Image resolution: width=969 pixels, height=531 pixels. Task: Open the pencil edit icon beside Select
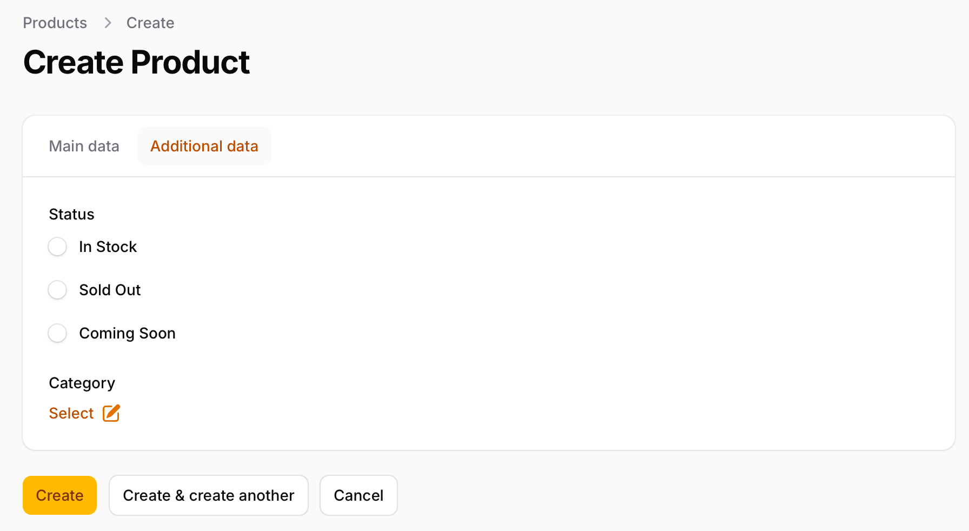coord(111,413)
